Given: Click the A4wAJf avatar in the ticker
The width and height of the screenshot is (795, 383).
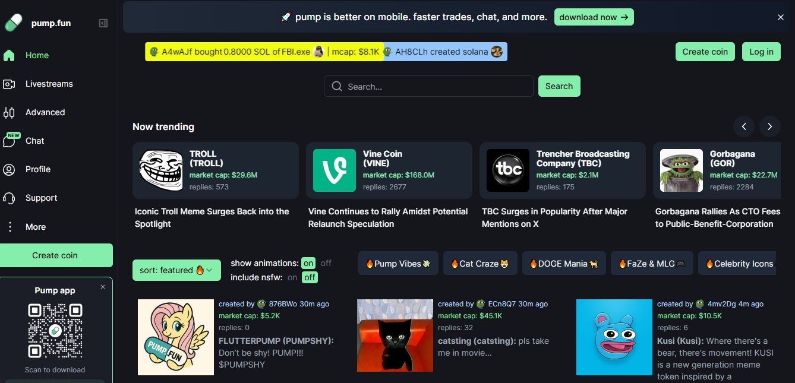Looking at the screenshot, I should click(x=154, y=52).
